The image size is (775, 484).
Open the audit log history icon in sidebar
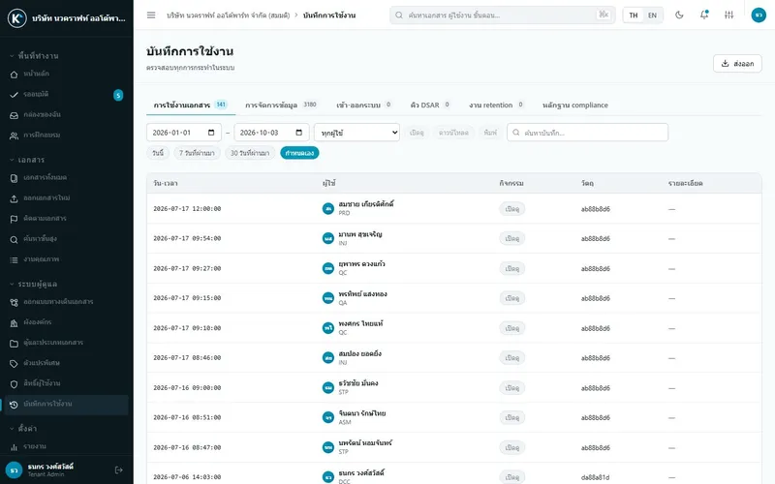[x=14, y=405]
